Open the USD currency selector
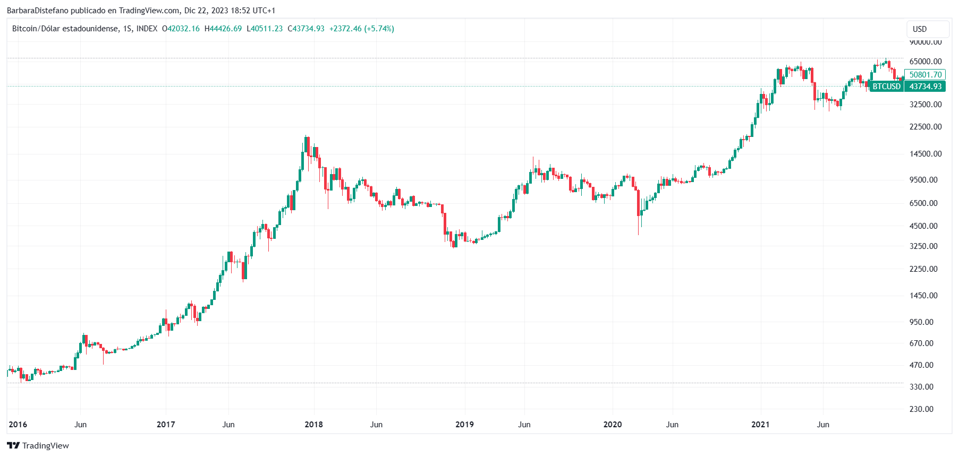 (x=928, y=29)
